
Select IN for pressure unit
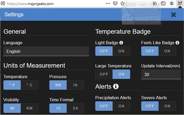coord(75,85)
